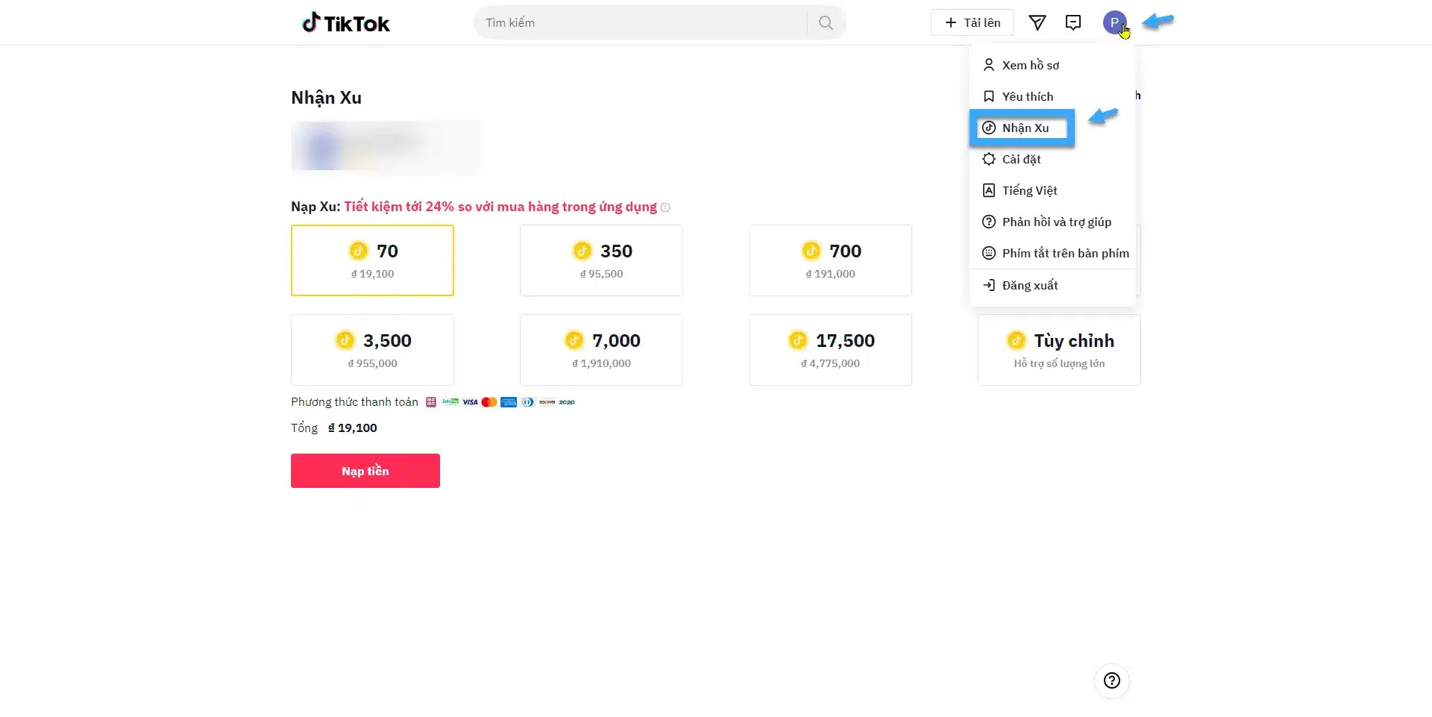Open the Tiếng Việt language menu

coord(1029,190)
